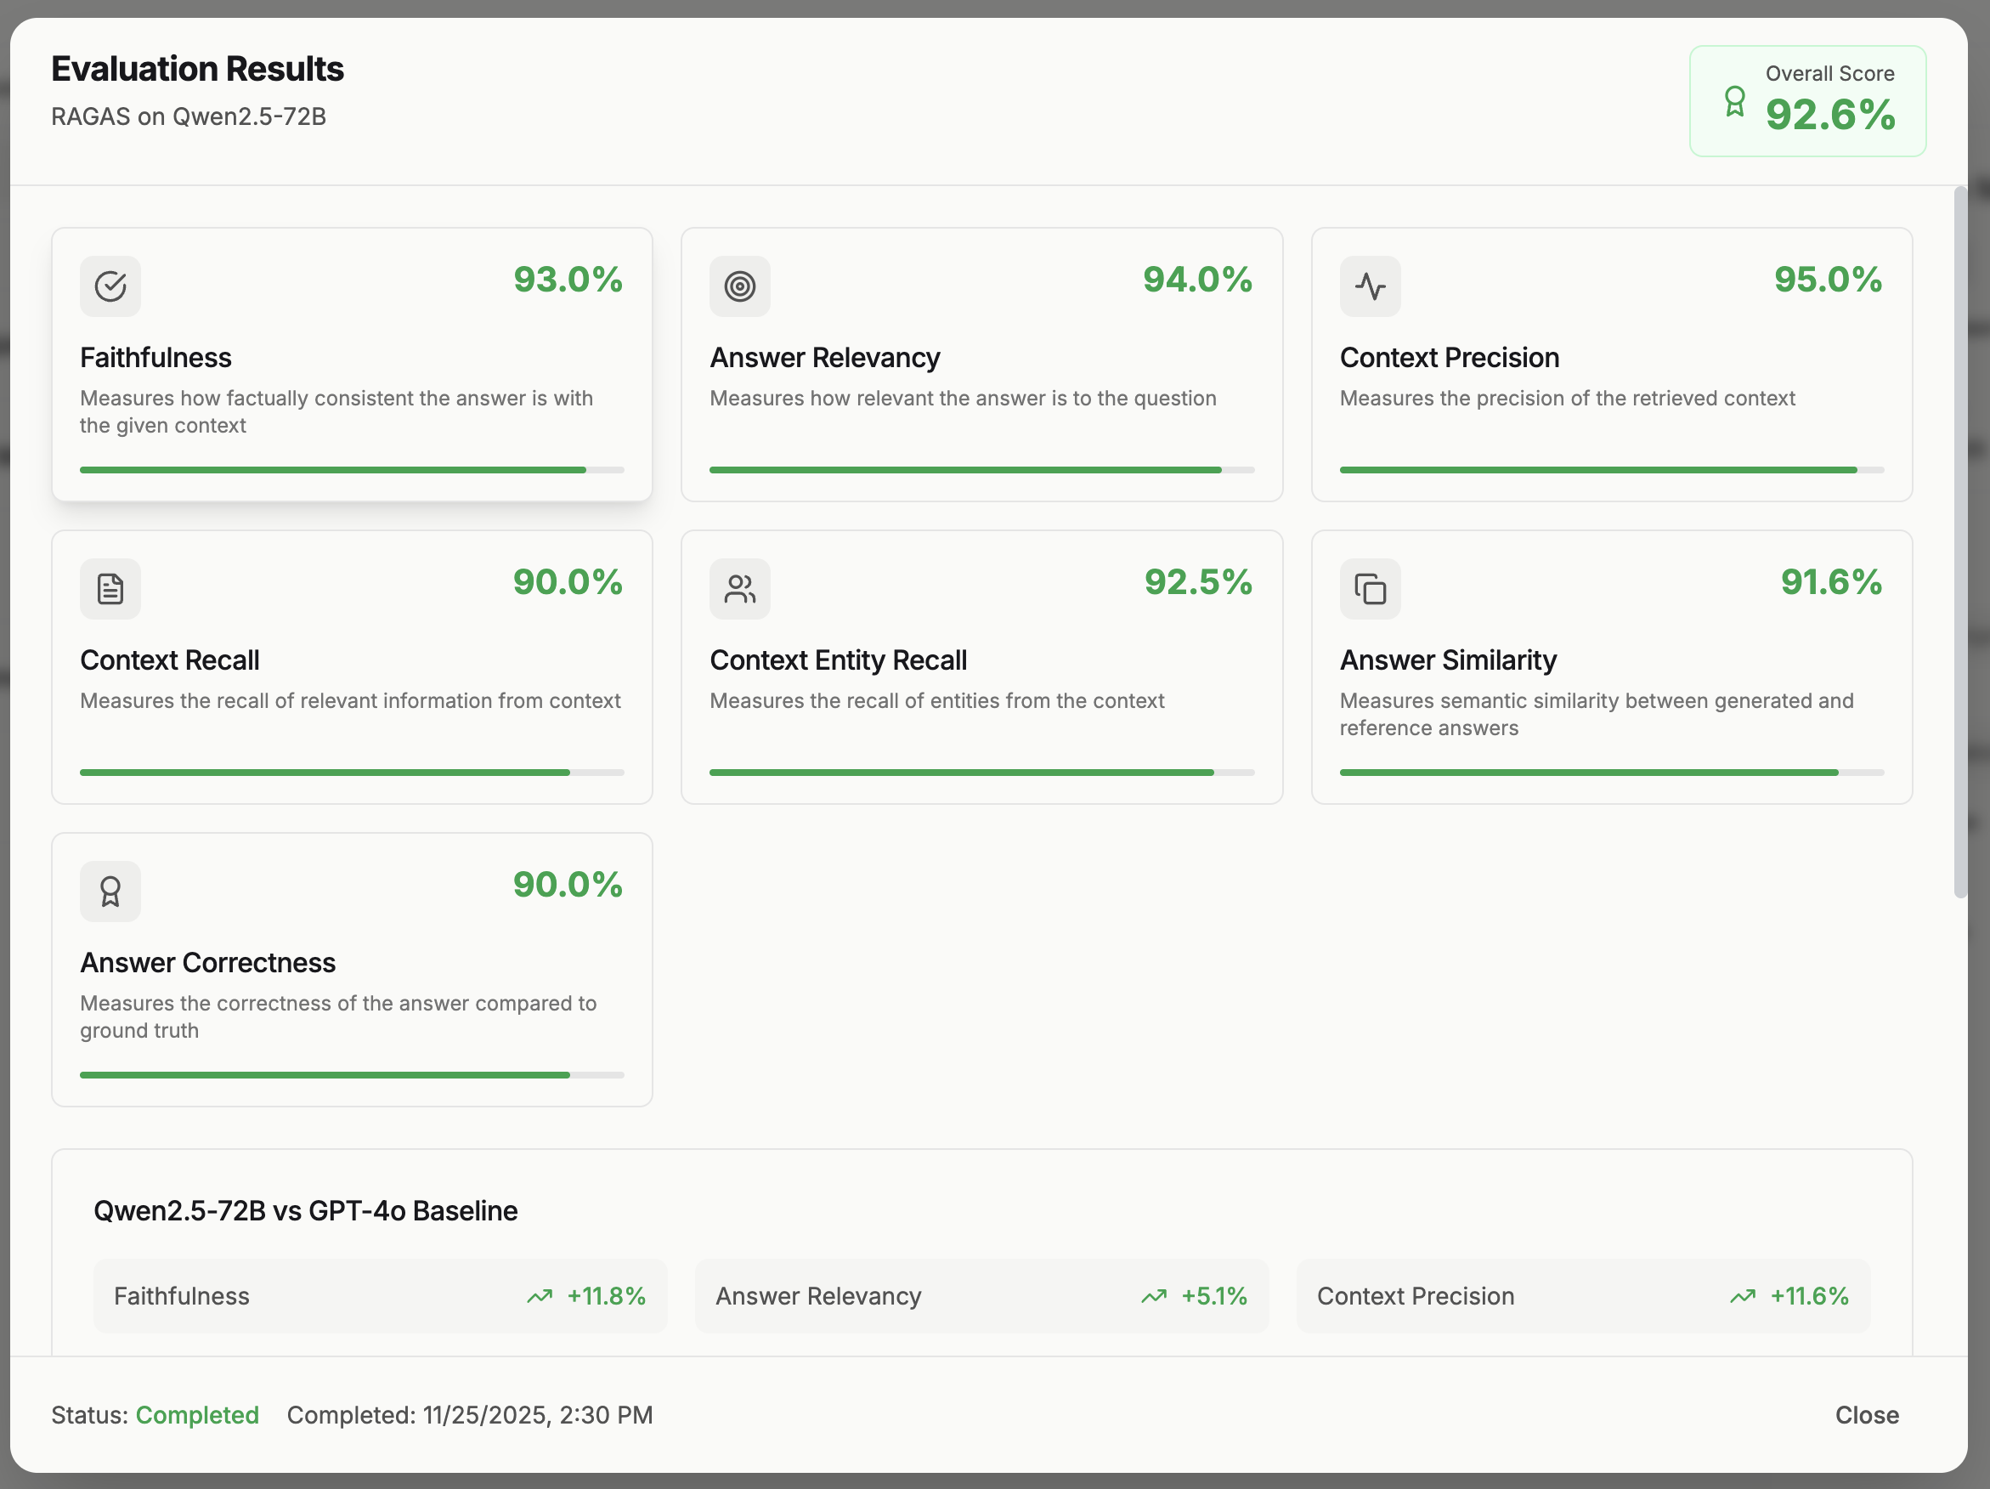Screen dimensions: 1990x1489
Task: Click the Faithfulness checkmark circle icon
Action: [110, 286]
